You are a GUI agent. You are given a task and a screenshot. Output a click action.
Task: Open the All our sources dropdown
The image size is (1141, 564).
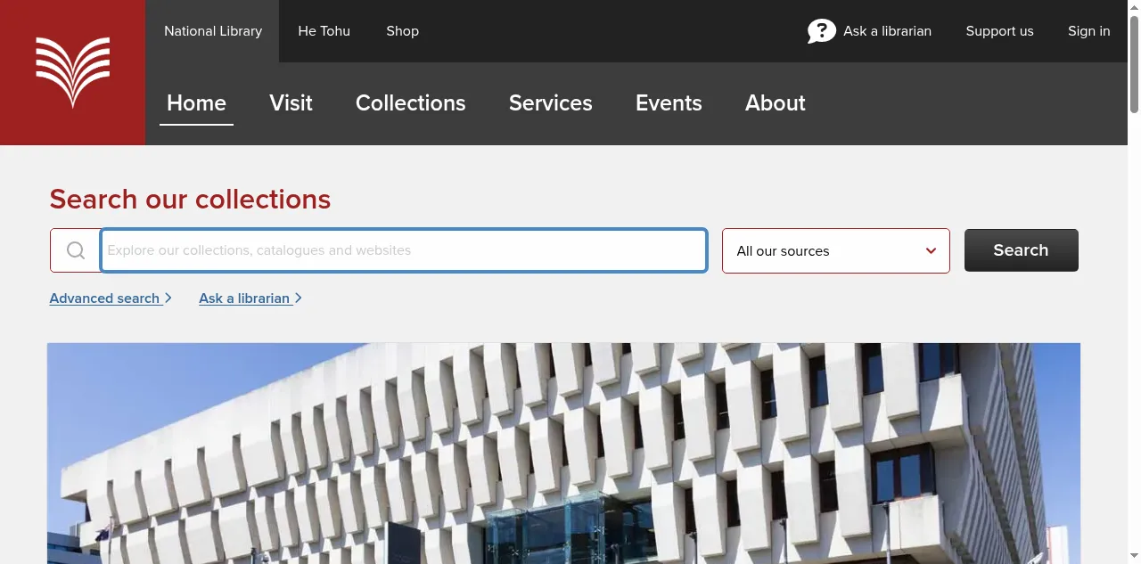click(x=836, y=250)
